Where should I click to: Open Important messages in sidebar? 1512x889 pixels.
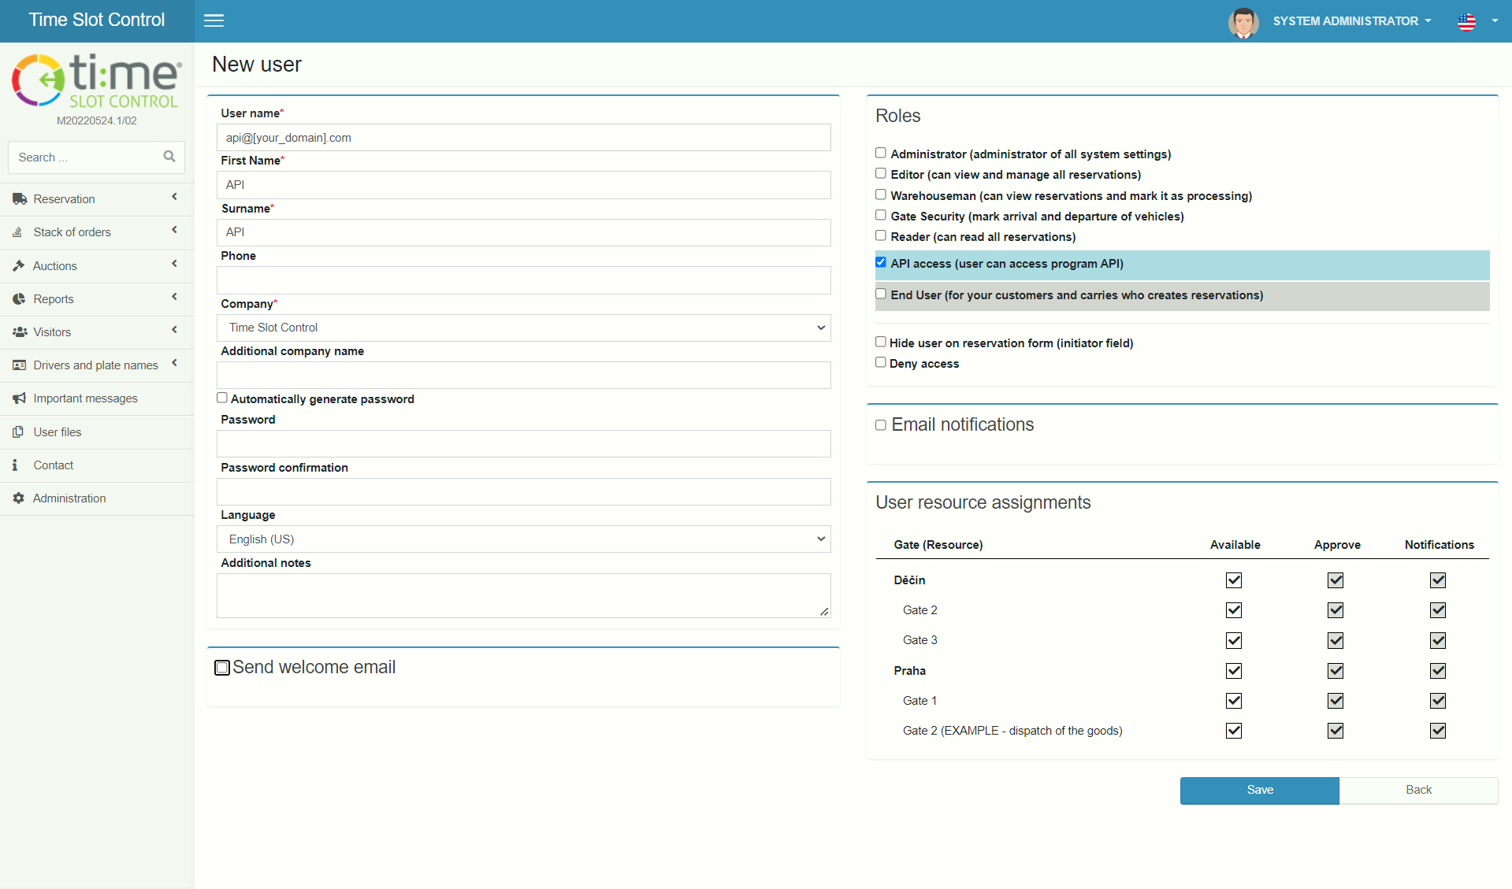coord(85,398)
